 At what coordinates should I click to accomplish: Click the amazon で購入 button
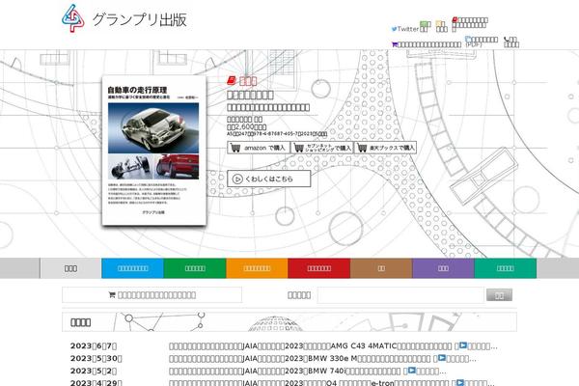258,148
